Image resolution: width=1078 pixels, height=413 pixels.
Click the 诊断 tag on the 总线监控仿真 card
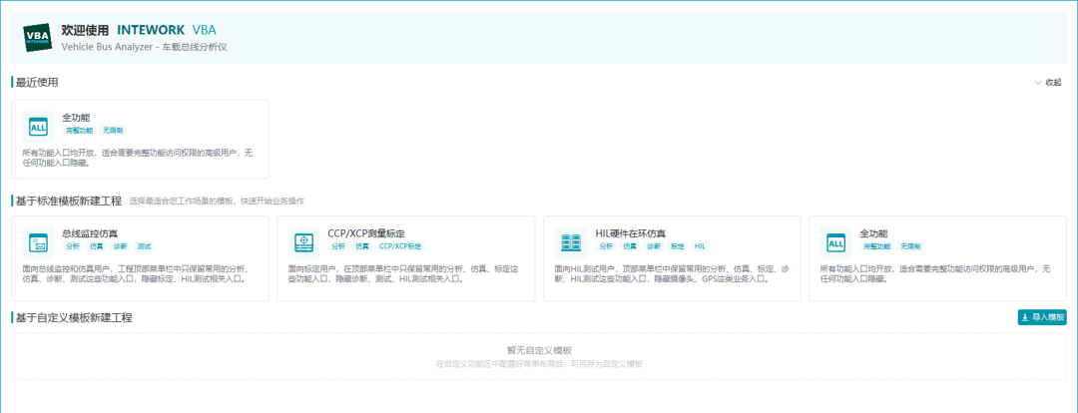(121, 246)
